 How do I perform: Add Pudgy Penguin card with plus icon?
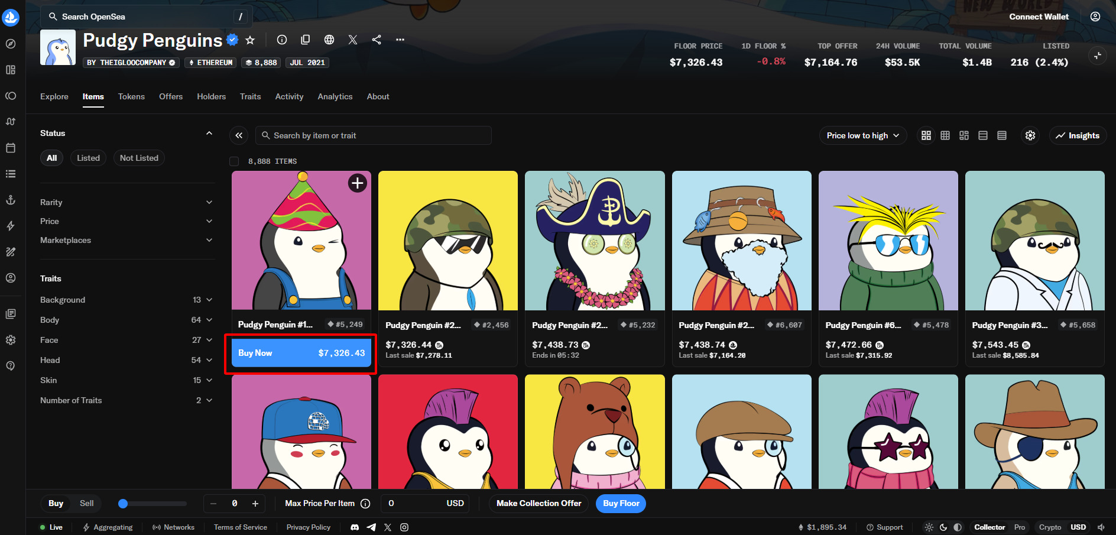[x=358, y=183]
